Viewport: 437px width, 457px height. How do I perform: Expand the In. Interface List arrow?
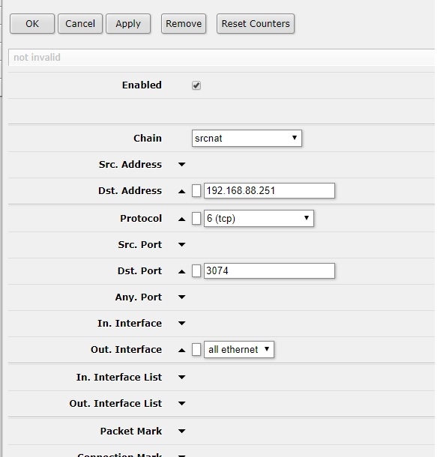[181, 377]
